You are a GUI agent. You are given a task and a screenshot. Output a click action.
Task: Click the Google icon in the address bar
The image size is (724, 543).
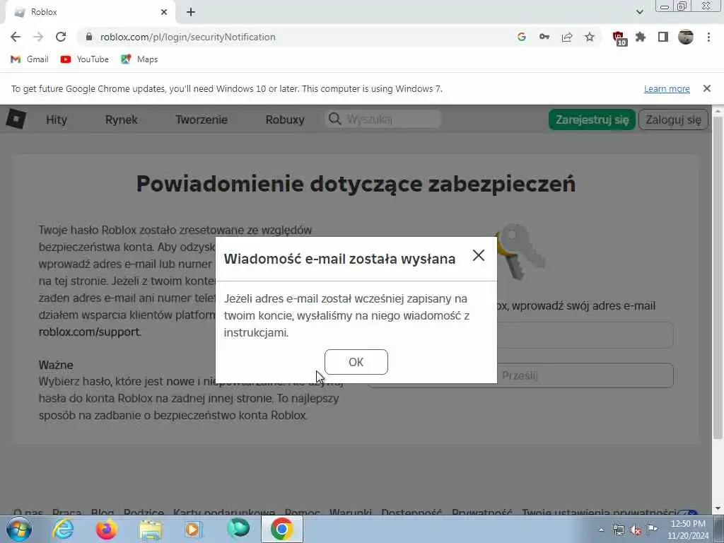click(522, 37)
